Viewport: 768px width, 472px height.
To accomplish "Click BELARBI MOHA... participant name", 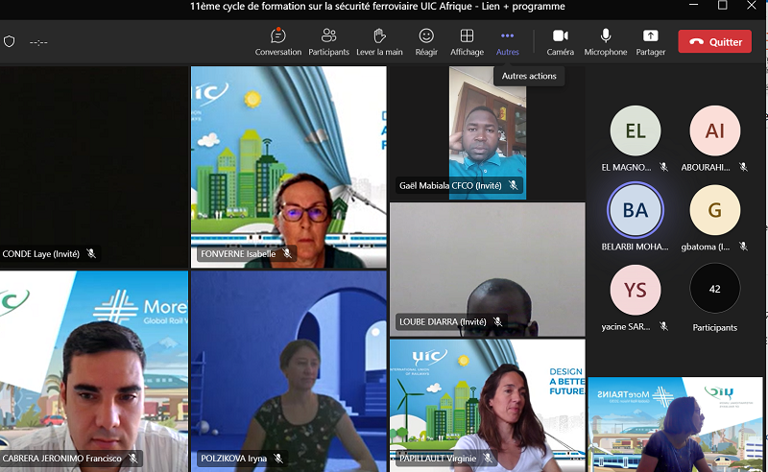I will (635, 247).
